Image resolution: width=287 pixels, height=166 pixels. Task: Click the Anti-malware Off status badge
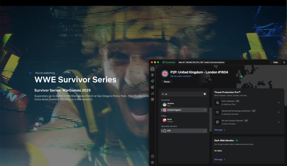[x=237, y=101]
